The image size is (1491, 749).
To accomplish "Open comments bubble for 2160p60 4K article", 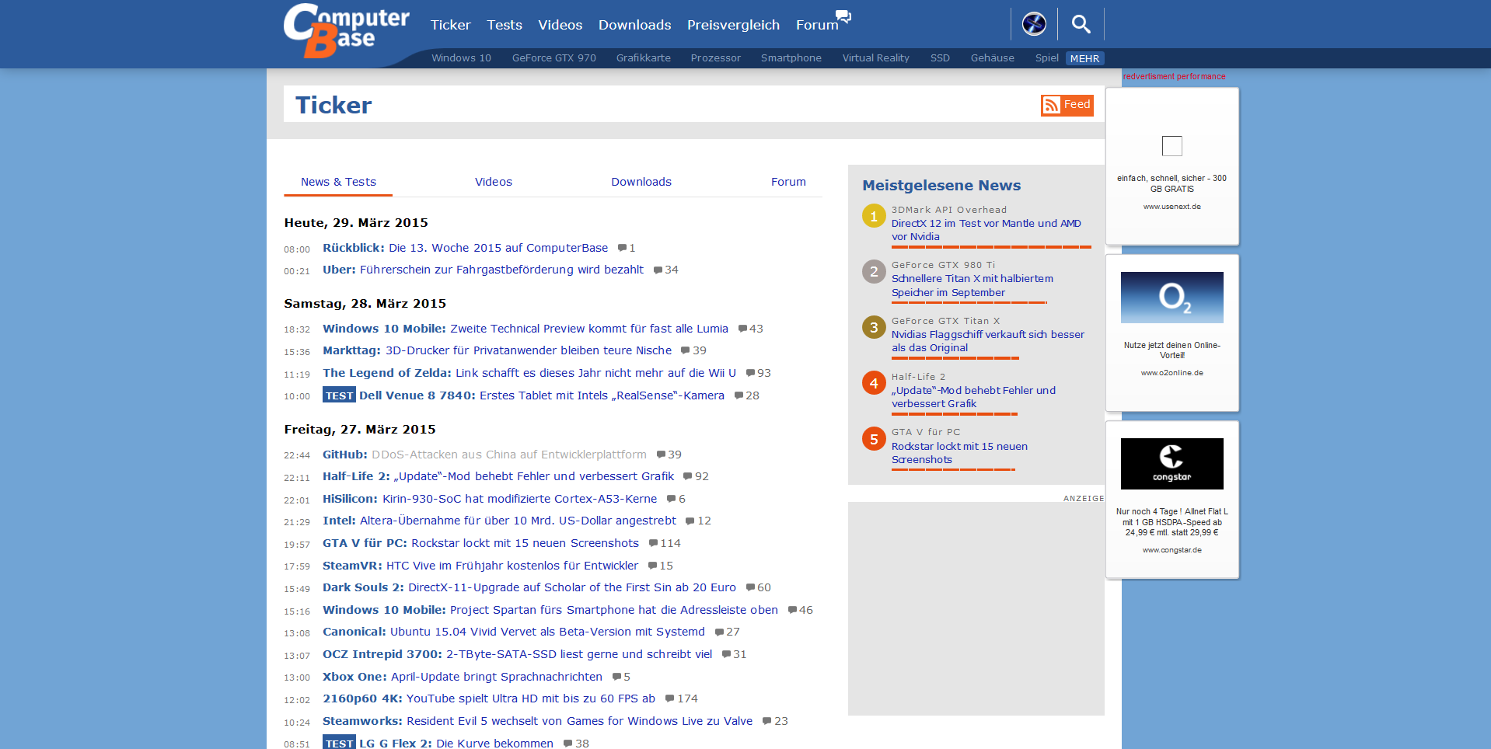I will pyautogui.click(x=669, y=699).
